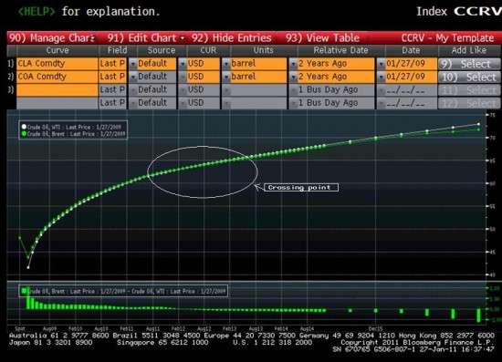Click the 01/27/09 date in row 1

[x=411, y=64]
